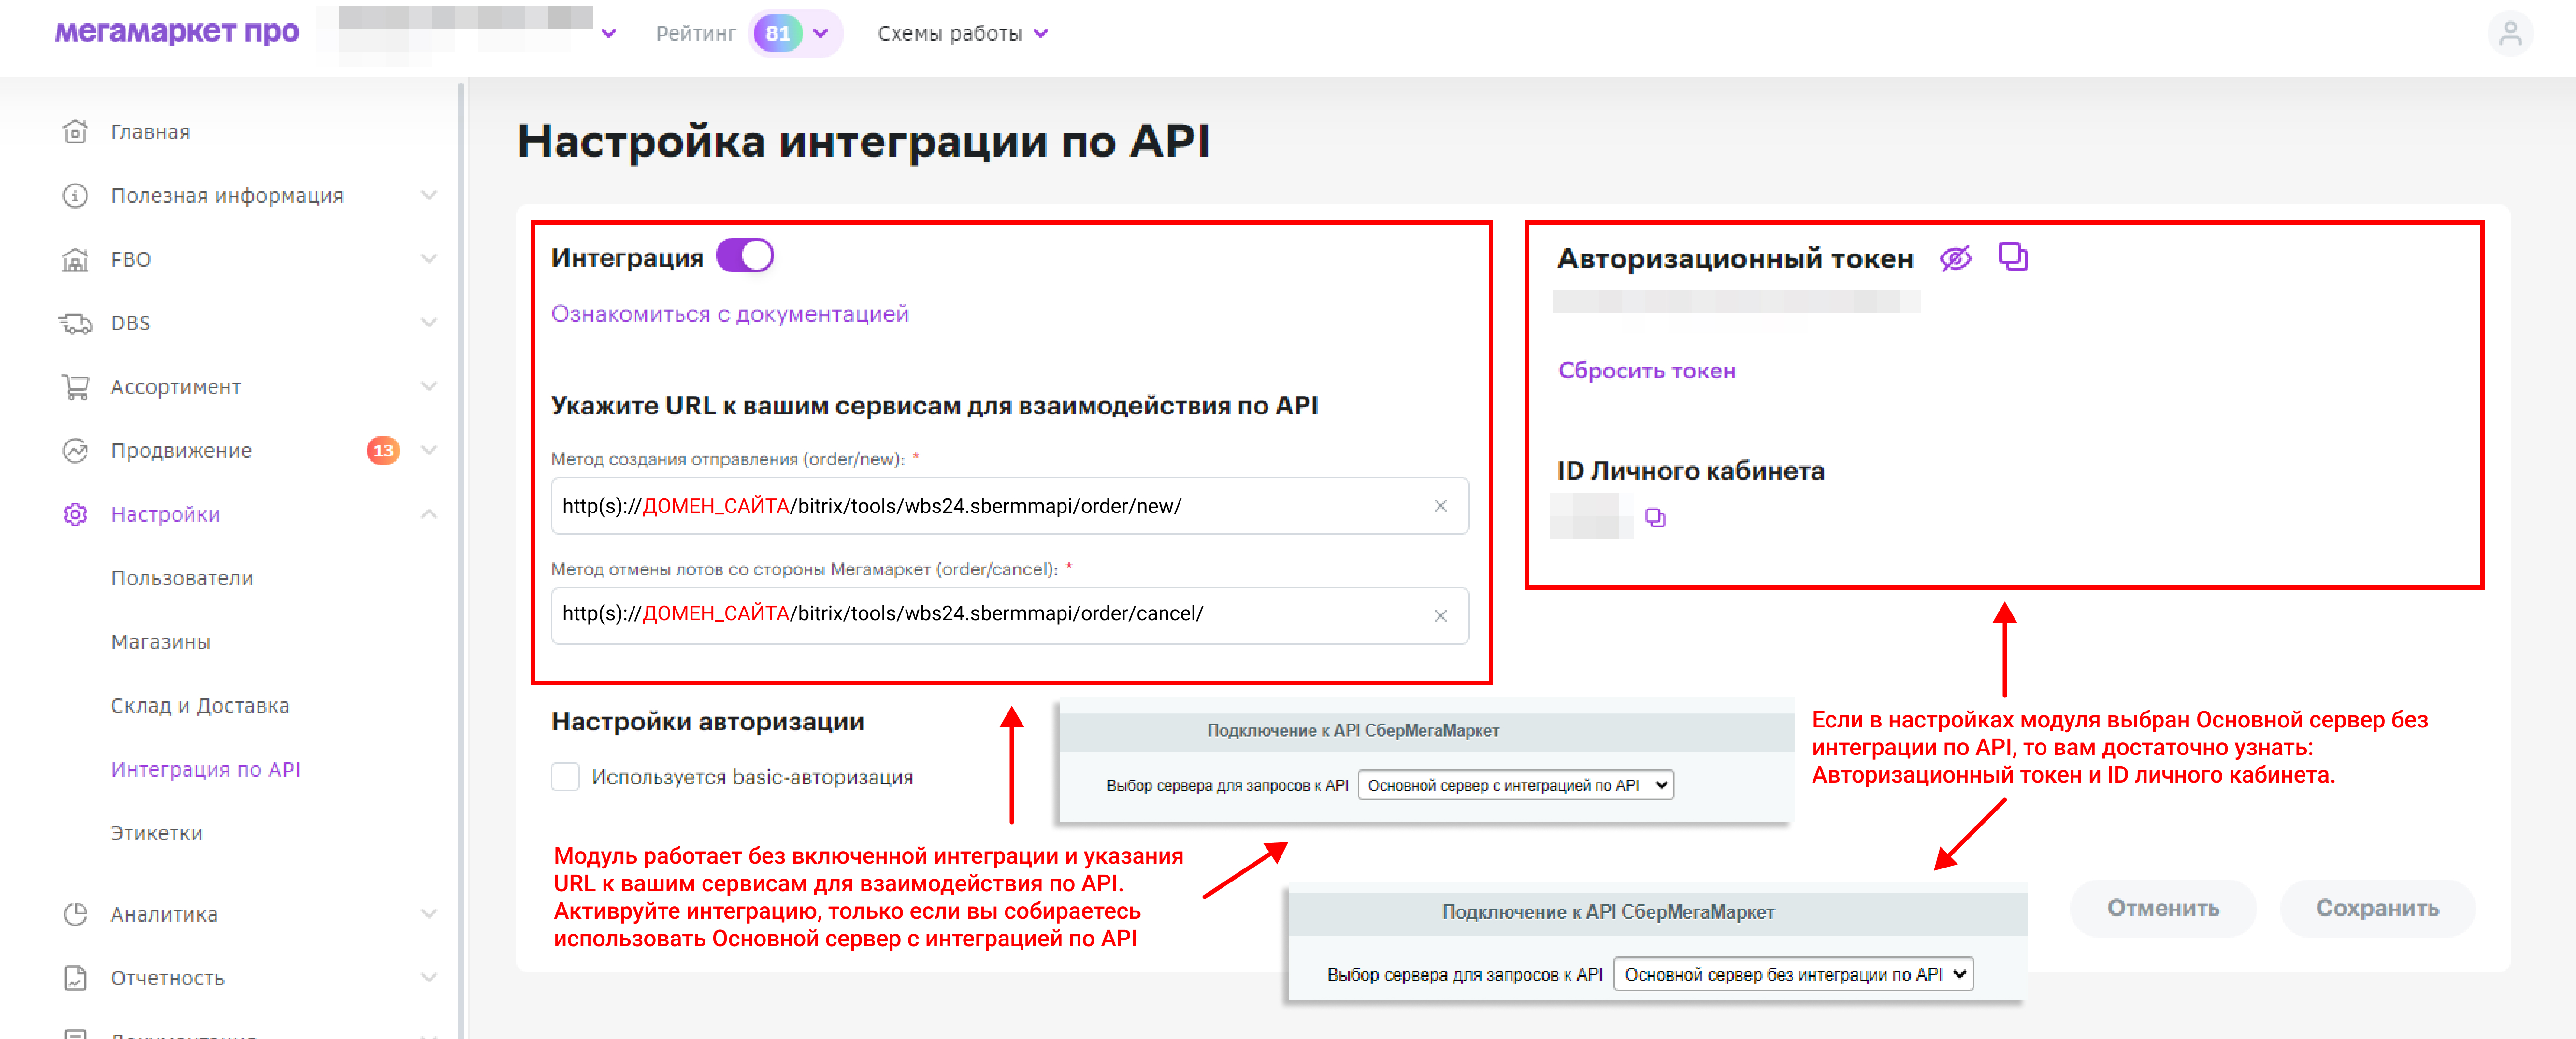Viewport: 2576px width, 1039px height.
Task: Click the Главная home icon
Action: (x=75, y=132)
